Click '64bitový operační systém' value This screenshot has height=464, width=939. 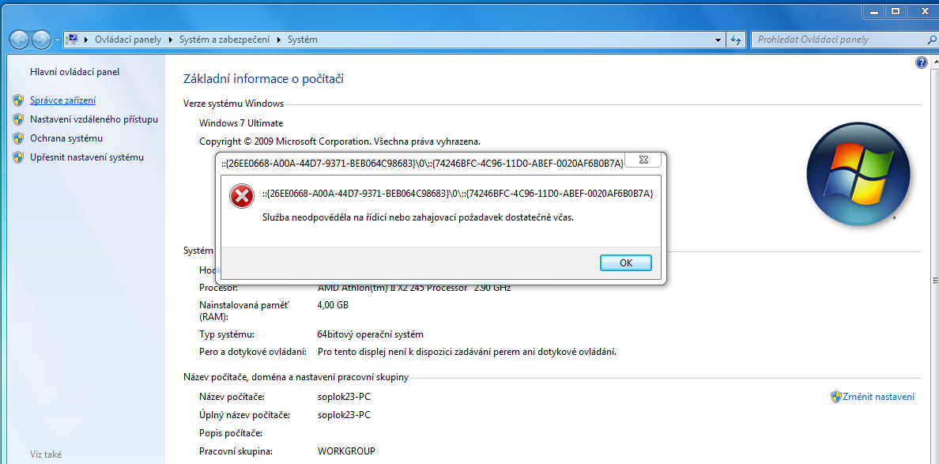pos(370,334)
